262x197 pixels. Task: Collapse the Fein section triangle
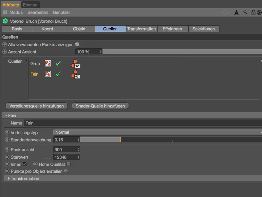click(x=6, y=116)
